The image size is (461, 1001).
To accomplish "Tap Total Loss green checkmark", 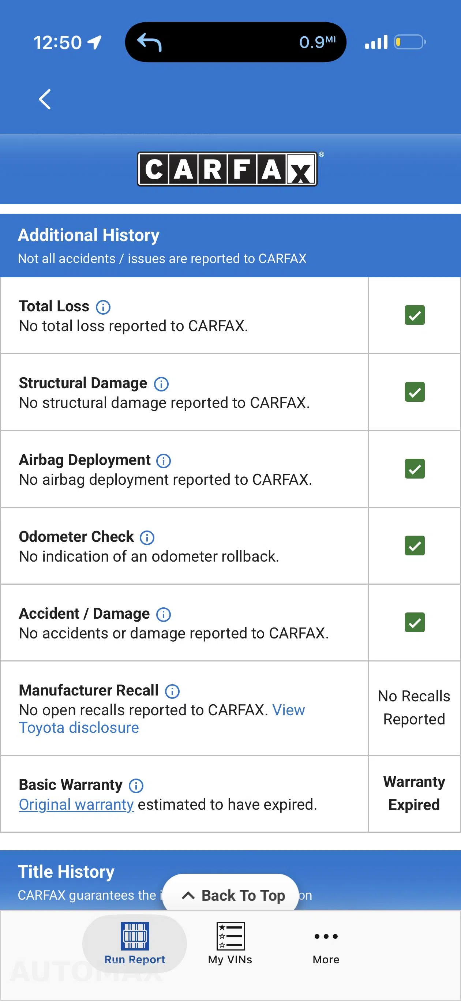I will [415, 315].
